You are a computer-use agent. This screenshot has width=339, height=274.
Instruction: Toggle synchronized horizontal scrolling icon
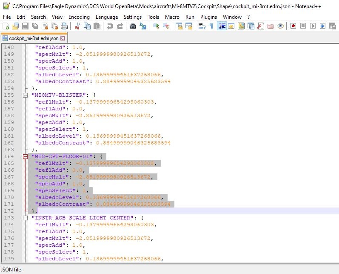coord(189,26)
